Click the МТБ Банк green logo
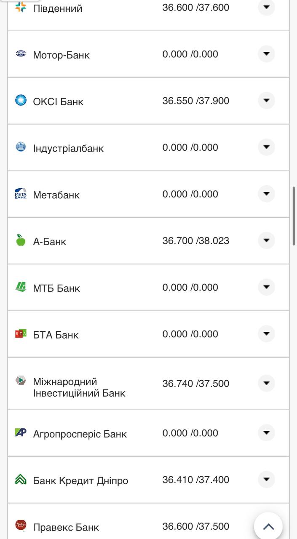 click(x=21, y=287)
